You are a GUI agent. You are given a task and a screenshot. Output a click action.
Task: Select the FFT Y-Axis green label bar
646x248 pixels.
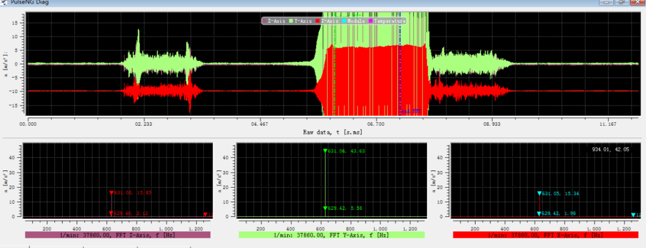(x=331, y=235)
